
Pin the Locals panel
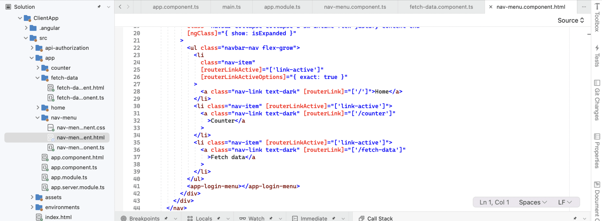pyautogui.click(x=219, y=218)
